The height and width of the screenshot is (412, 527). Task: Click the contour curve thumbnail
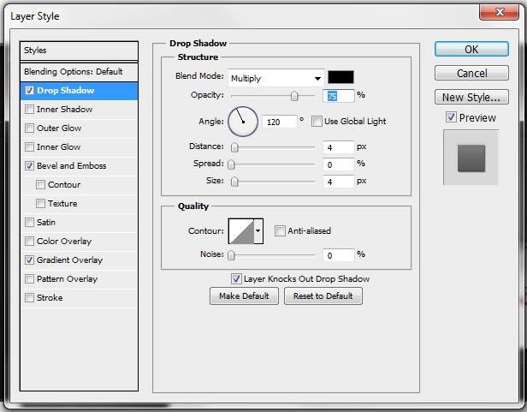241,231
